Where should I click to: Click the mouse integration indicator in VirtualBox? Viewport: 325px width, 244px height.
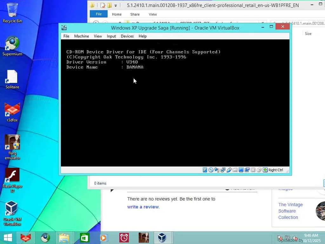click(x=259, y=170)
